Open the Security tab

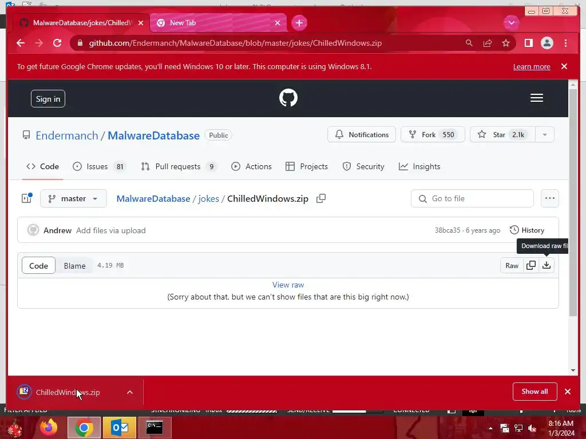click(x=363, y=166)
